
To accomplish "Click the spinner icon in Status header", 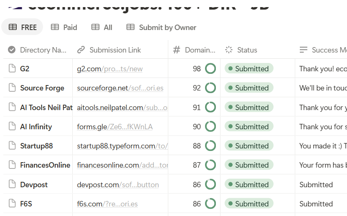I will [x=228, y=50].
